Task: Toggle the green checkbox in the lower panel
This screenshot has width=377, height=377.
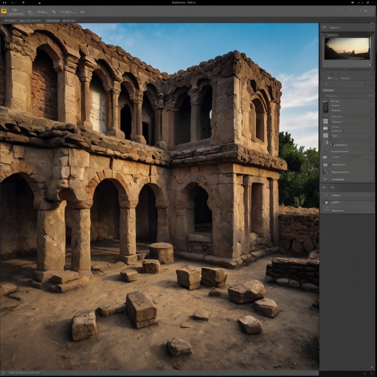Action: (325, 203)
